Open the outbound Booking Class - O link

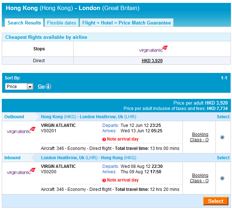199,137
